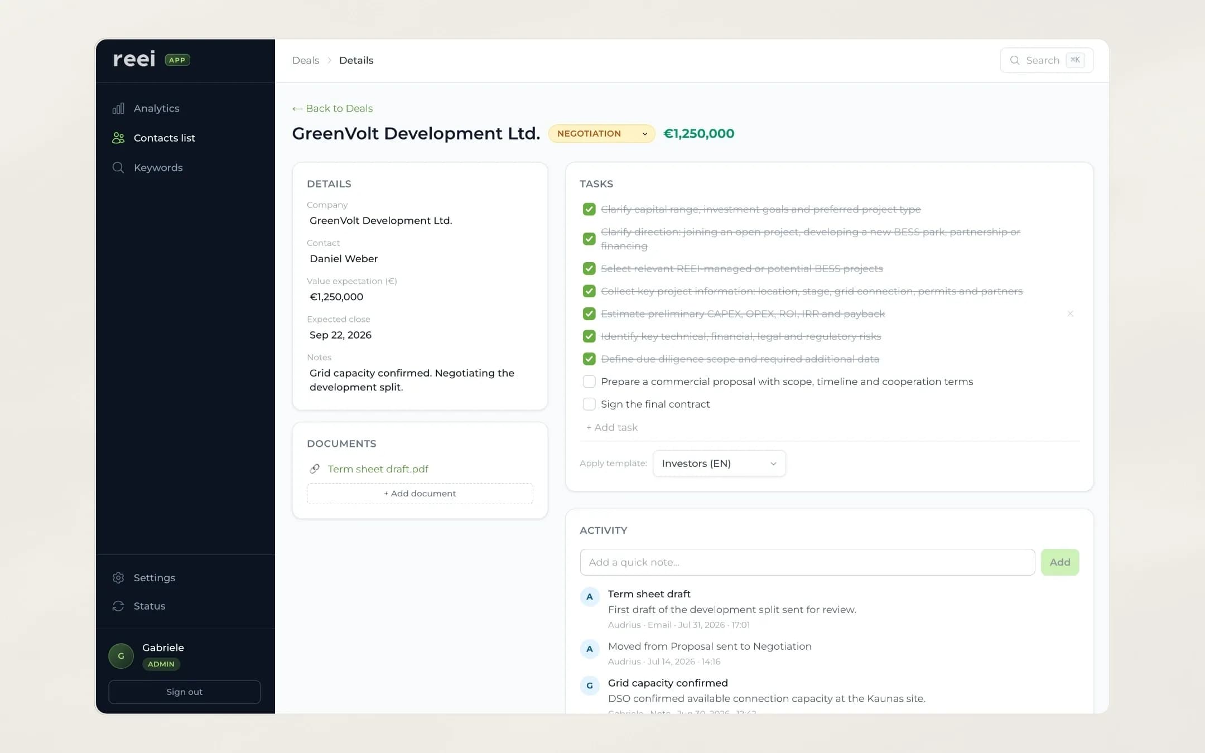Viewport: 1205px width, 753px height.
Task: Check Prepare a commercial proposal task
Action: [x=589, y=382]
